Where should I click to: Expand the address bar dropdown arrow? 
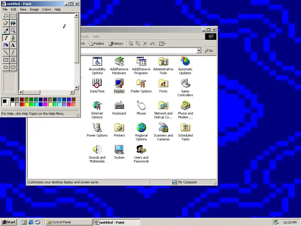pos(199,51)
